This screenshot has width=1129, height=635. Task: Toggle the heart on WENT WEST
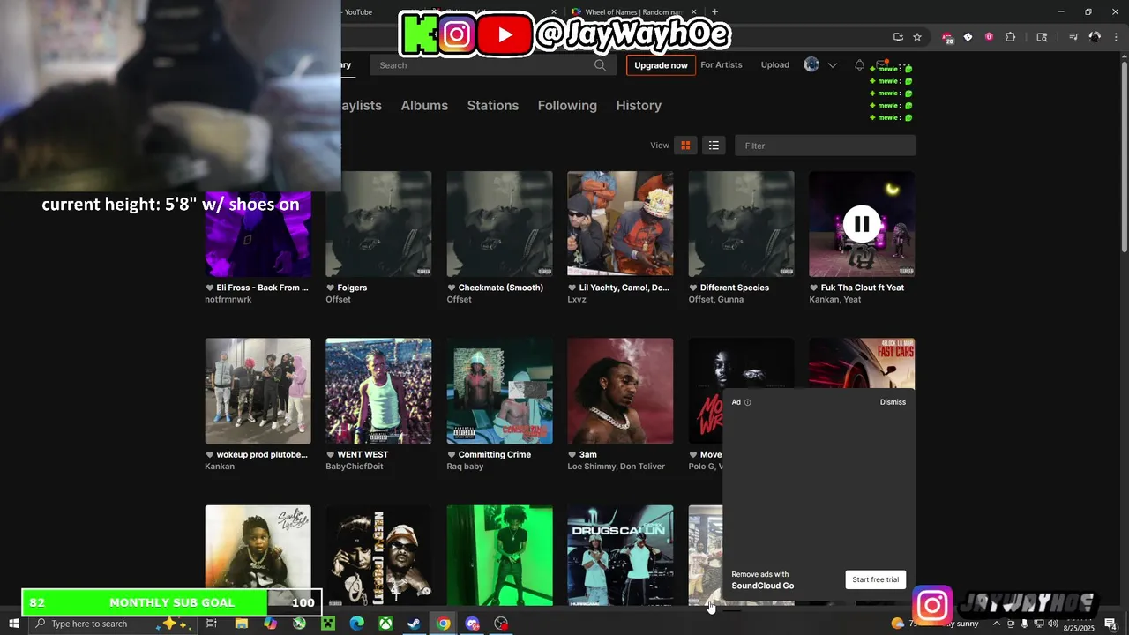coord(331,455)
